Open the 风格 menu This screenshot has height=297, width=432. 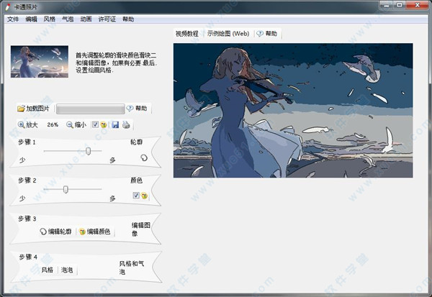(49, 19)
